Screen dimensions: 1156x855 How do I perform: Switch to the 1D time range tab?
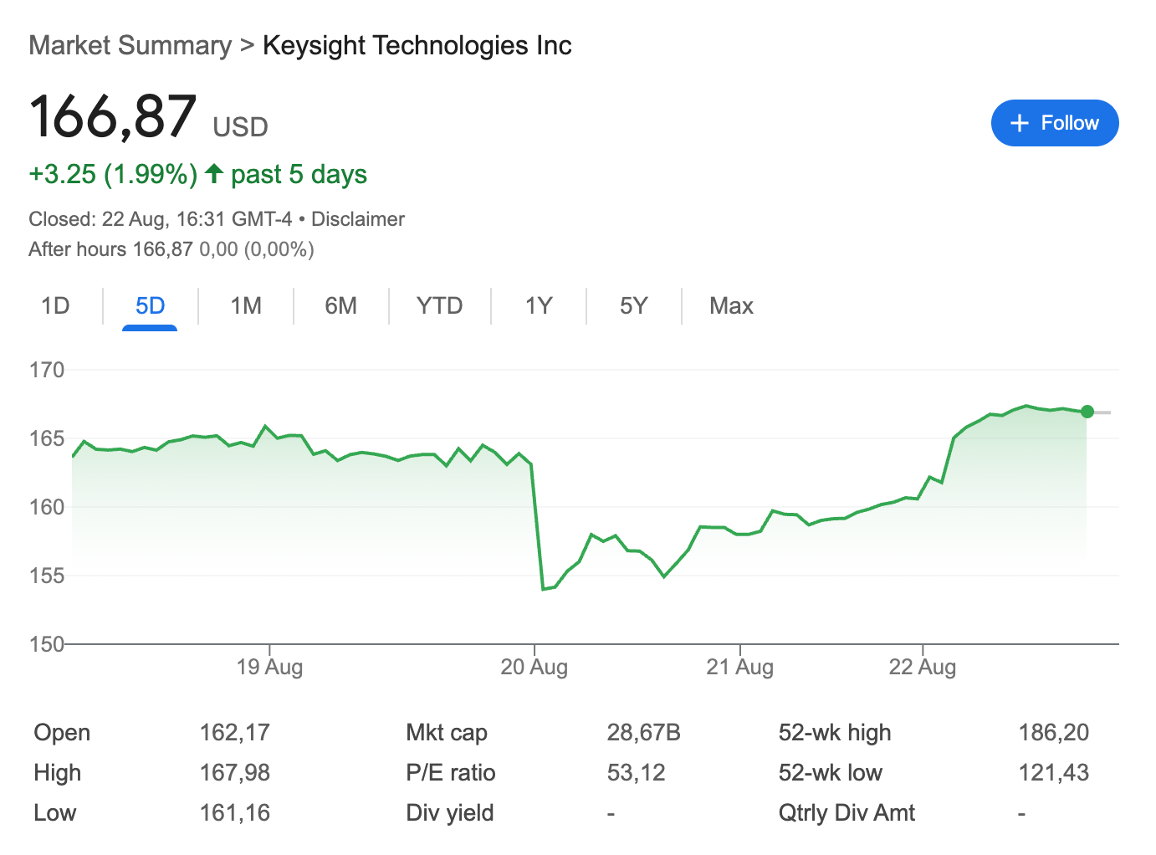pos(55,305)
